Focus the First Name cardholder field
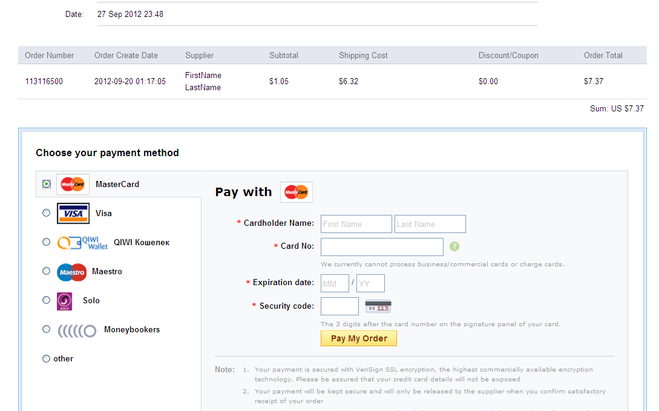Image resolution: width=659 pixels, height=411 pixels. pyautogui.click(x=356, y=224)
